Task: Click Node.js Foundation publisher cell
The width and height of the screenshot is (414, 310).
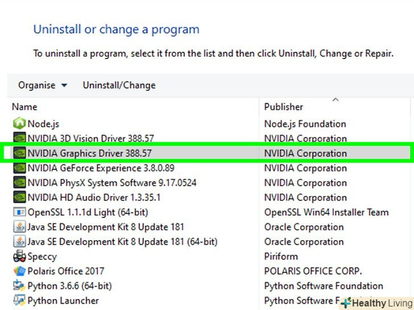Action: (305, 124)
